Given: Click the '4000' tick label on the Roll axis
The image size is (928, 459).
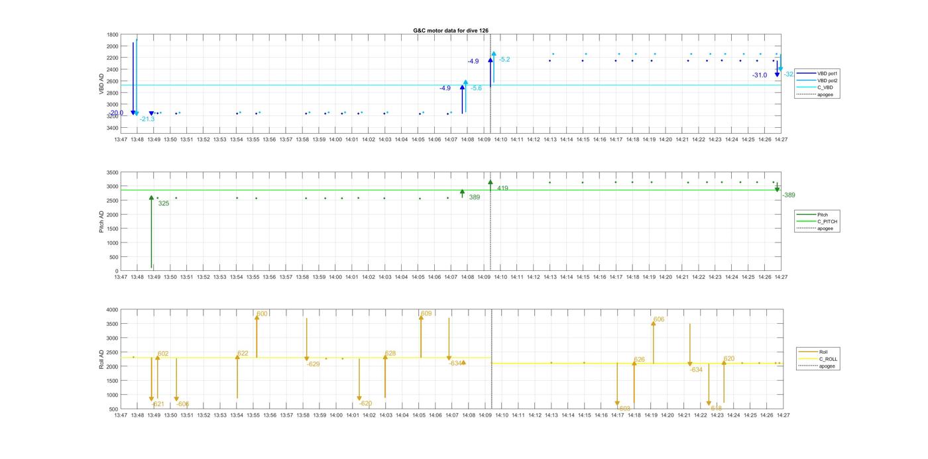Looking at the screenshot, I should [x=113, y=310].
